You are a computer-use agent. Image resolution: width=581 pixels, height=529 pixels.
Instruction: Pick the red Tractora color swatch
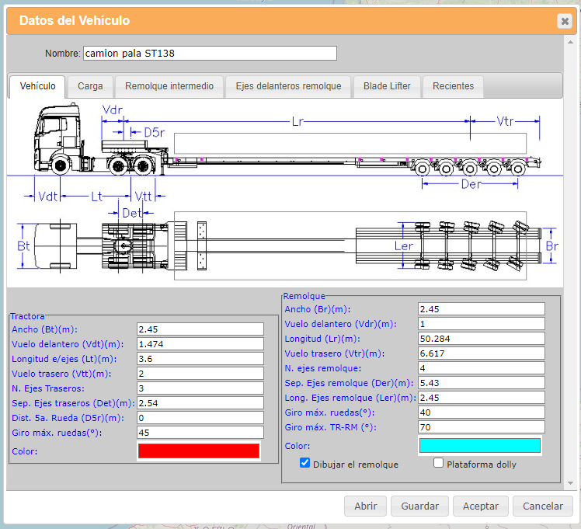click(x=199, y=451)
